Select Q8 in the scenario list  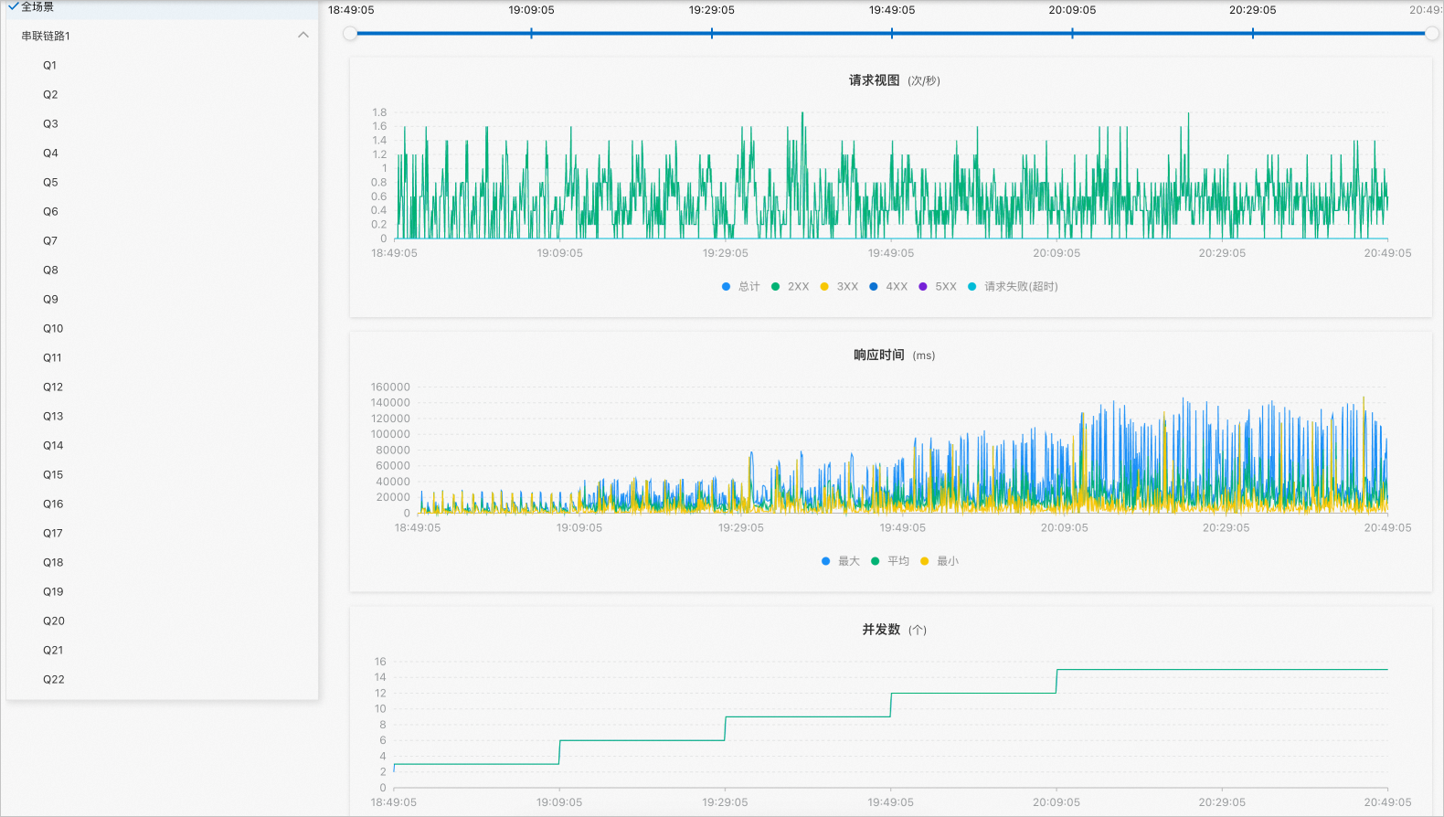pos(162,270)
